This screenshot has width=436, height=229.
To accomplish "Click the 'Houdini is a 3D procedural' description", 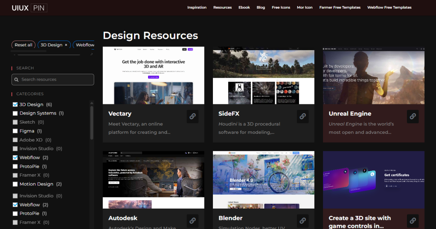I will tap(249, 128).
